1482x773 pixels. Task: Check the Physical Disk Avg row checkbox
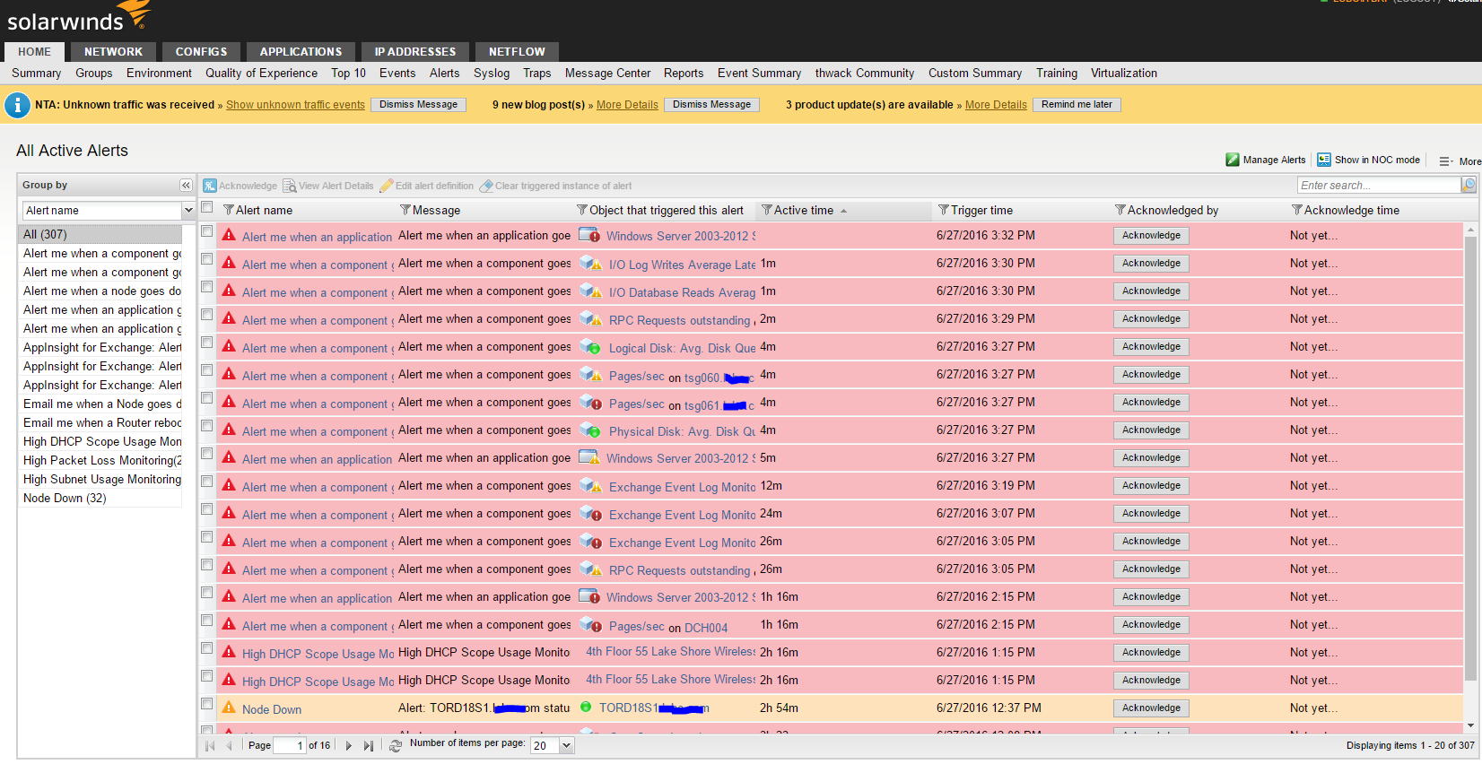[x=207, y=426]
